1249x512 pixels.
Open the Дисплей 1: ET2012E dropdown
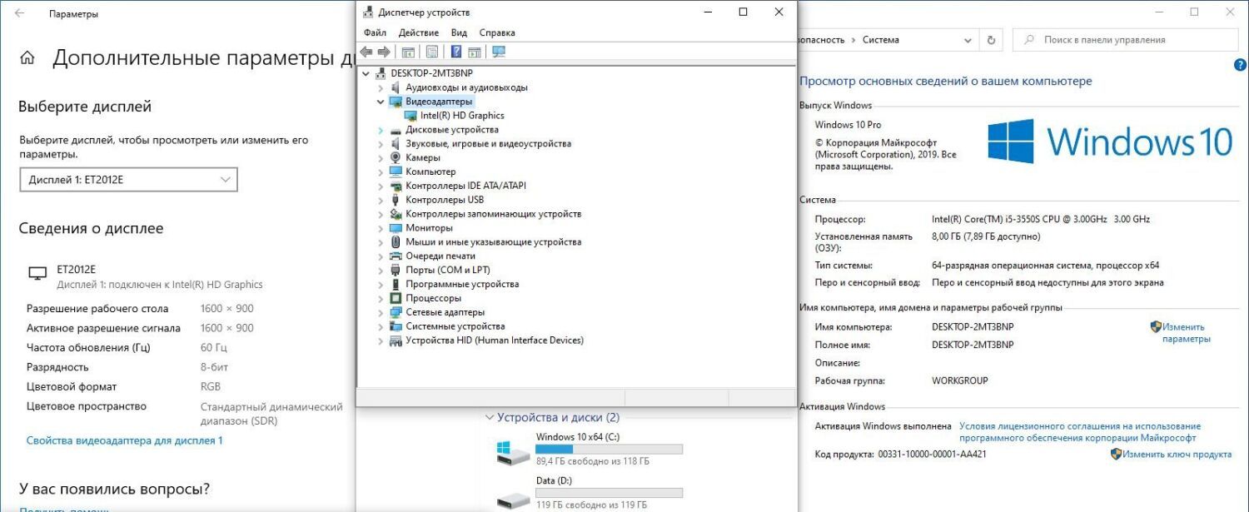(x=128, y=180)
